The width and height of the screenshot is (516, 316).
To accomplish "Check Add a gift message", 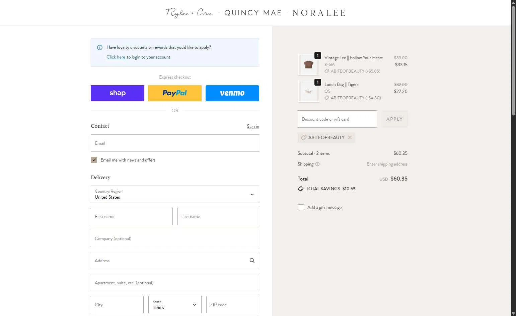I will pyautogui.click(x=301, y=207).
